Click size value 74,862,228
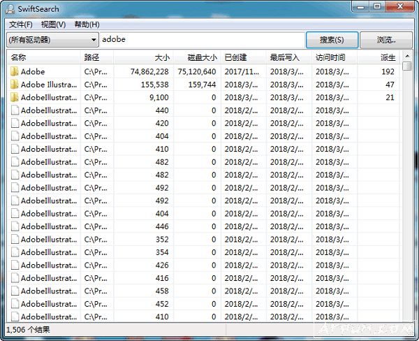Image resolution: width=419 pixels, height=341 pixels. [x=149, y=72]
